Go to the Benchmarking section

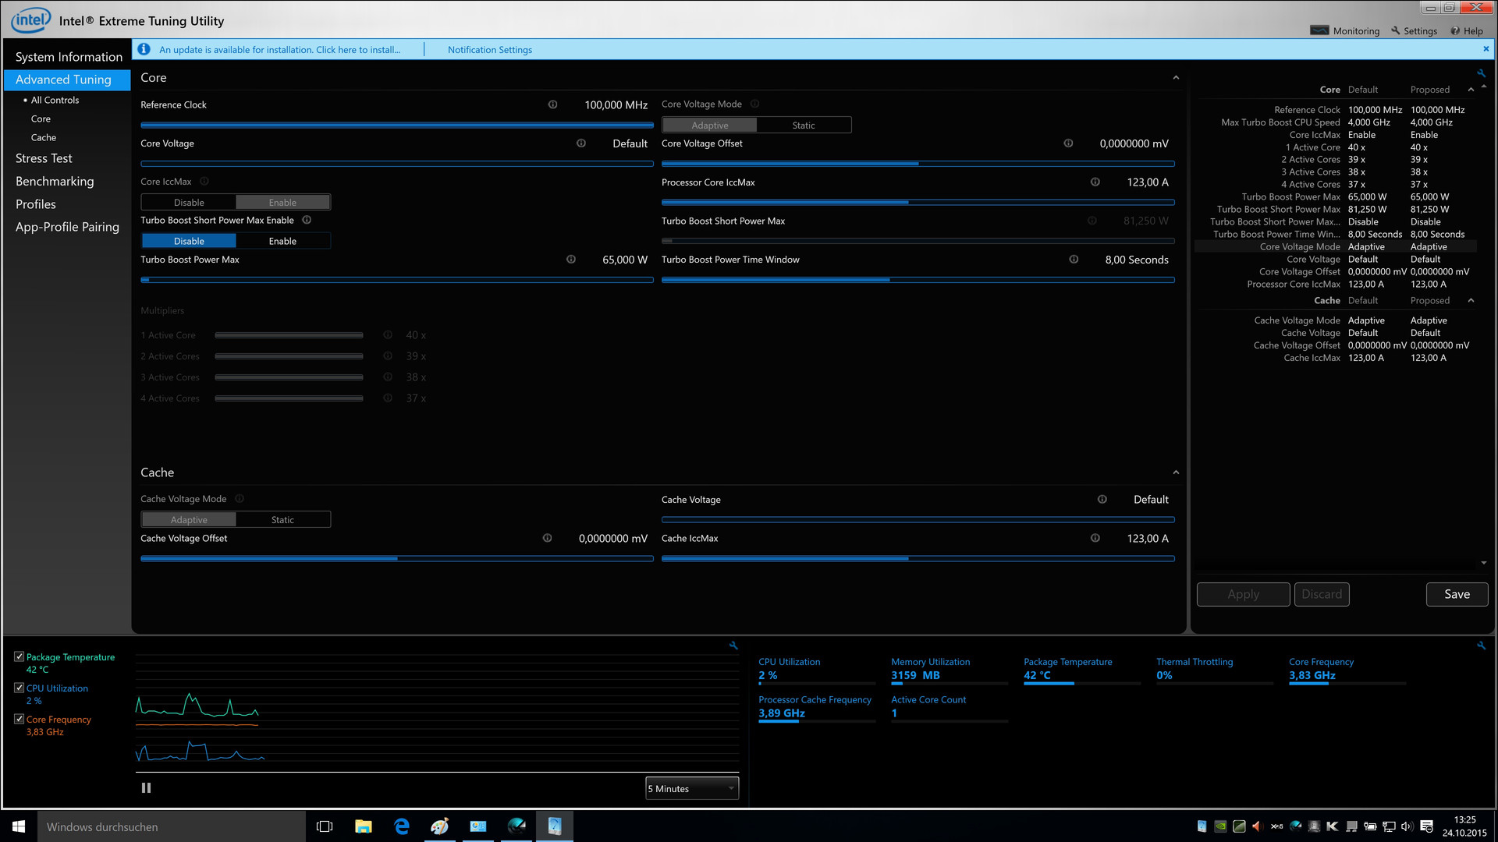(55, 182)
